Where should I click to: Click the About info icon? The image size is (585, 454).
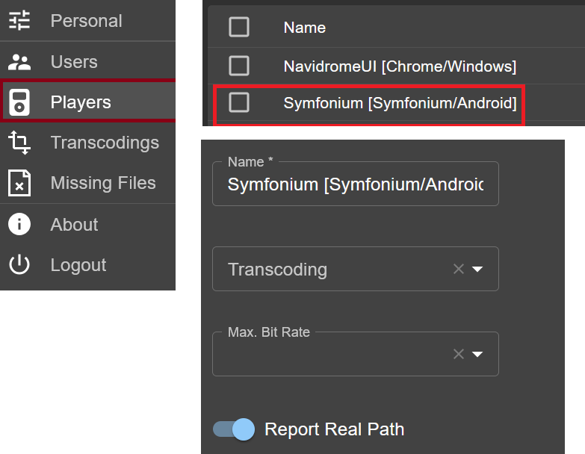tap(19, 224)
